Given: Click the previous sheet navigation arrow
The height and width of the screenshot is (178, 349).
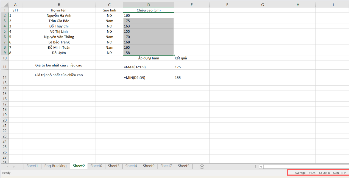Looking at the screenshot, I should 7,166.
